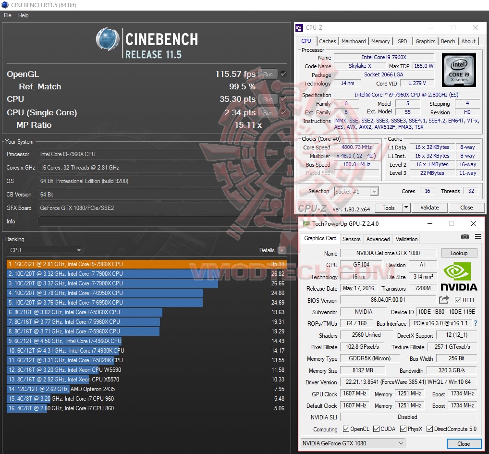Click the Validate button in CPU-Z
This screenshot has height=454, width=489.
pyautogui.click(x=429, y=207)
